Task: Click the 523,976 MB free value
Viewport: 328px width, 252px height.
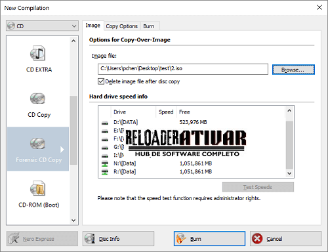Action: click(193, 122)
